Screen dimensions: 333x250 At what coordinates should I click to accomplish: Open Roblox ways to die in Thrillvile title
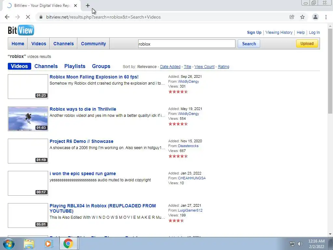(x=83, y=109)
